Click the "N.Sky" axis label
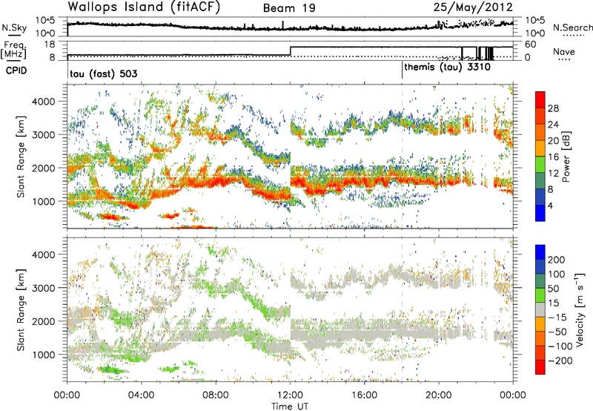This screenshot has height=411, width=593. coord(14,27)
